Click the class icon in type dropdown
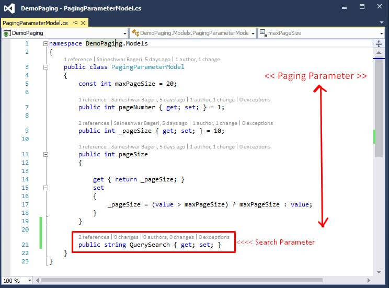Image resolution: width=389 pixels, height=288 pixels. tap(135, 33)
